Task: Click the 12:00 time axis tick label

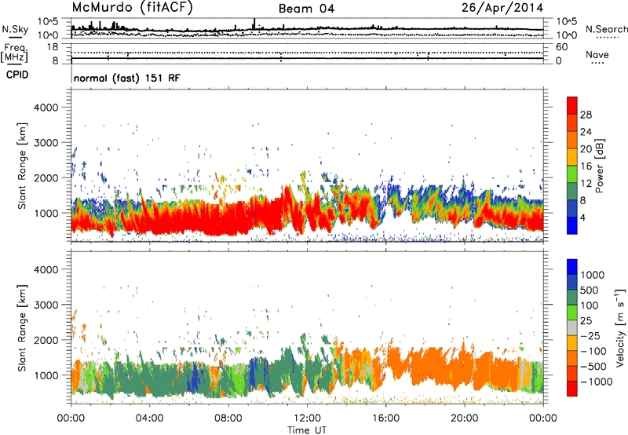Action: tap(307, 419)
